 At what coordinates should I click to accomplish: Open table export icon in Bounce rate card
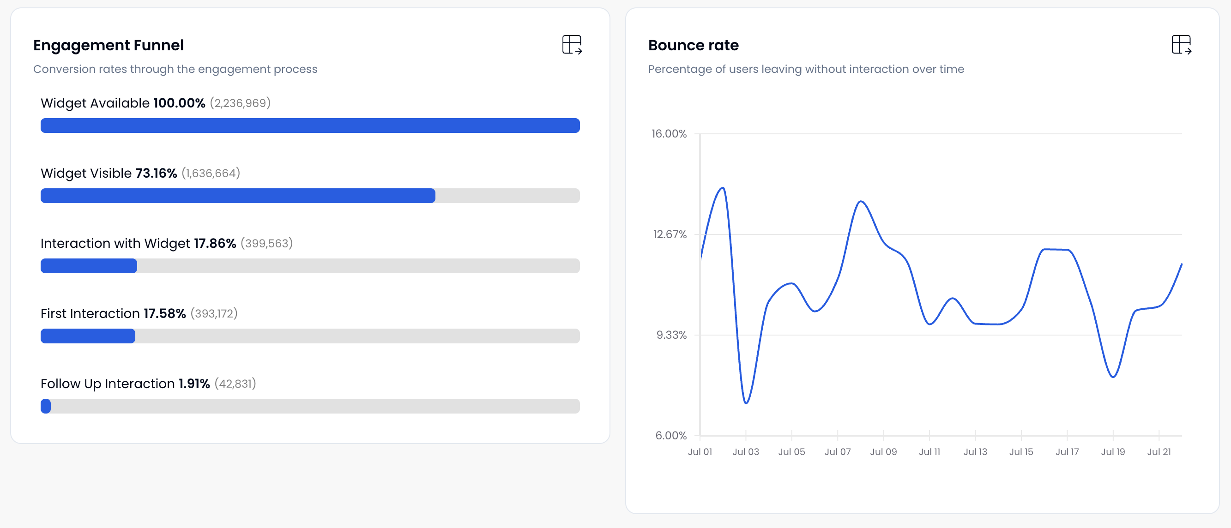(1182, 45)
